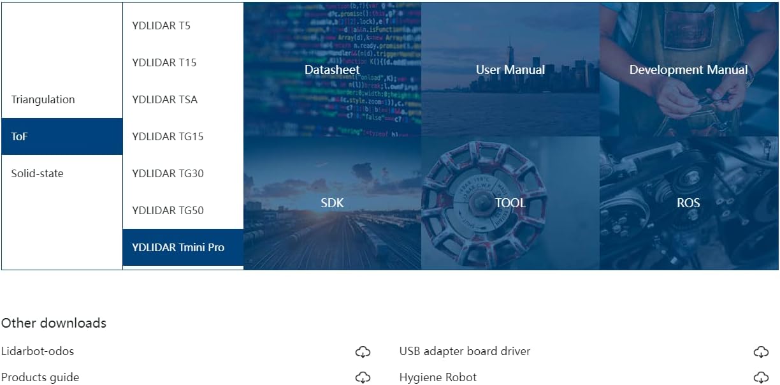The height and width of the screenshot is (385, 780).
Task: Select YDLIDAR TSA model
Action: pyautogui.click(x=165, y=99)
